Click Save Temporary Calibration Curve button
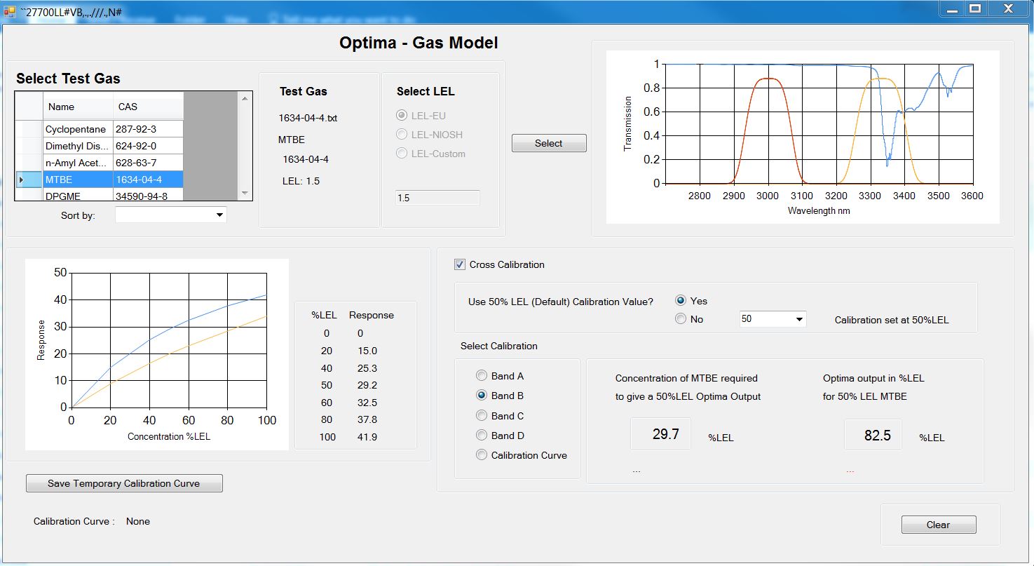This screenshot has height=566, width=1034. point(124,483)
